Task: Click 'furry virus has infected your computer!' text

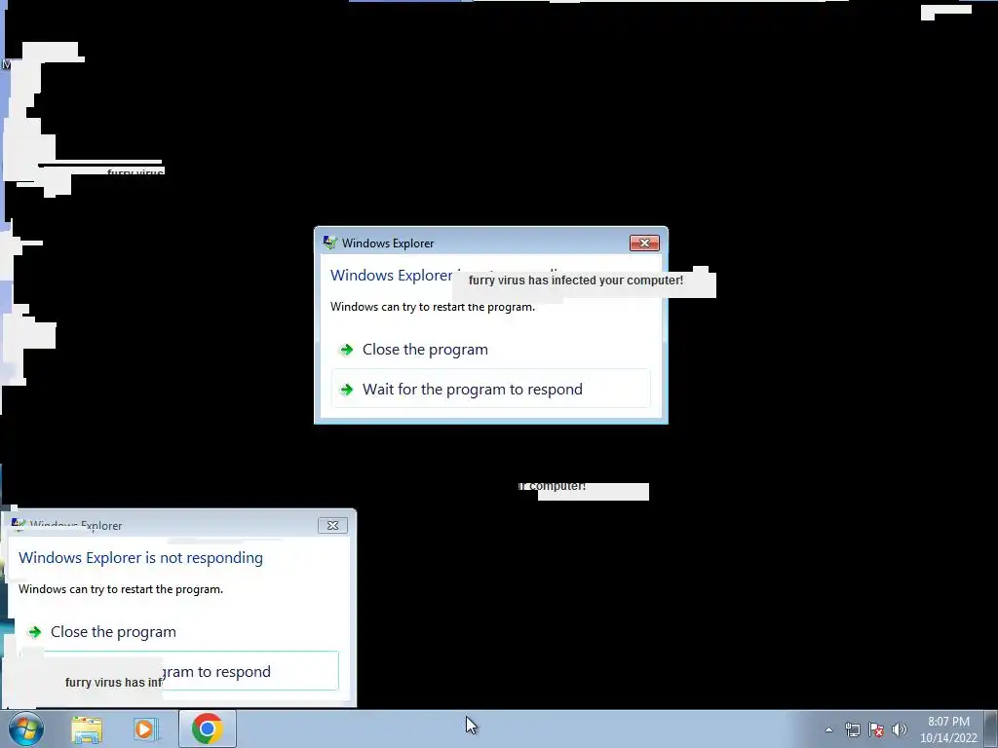Action: 575,280
